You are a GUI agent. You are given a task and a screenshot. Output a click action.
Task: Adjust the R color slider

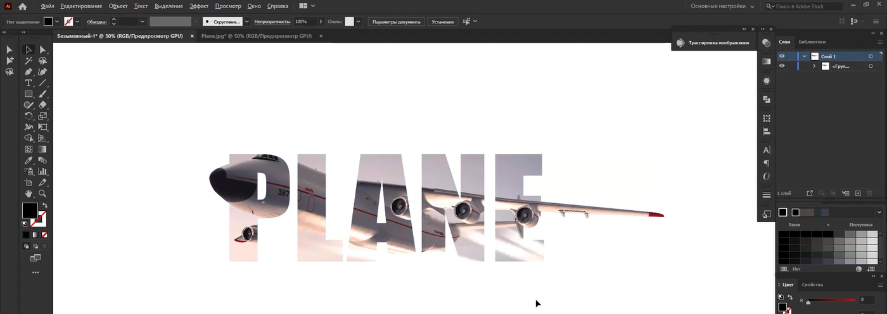808,302
